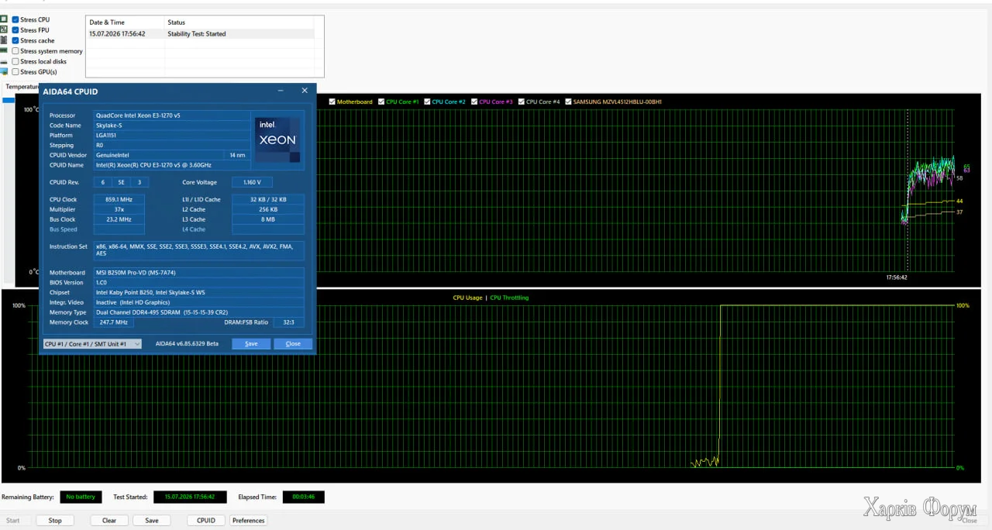Click the cache icon beside Stress cache

pos(4,40)
